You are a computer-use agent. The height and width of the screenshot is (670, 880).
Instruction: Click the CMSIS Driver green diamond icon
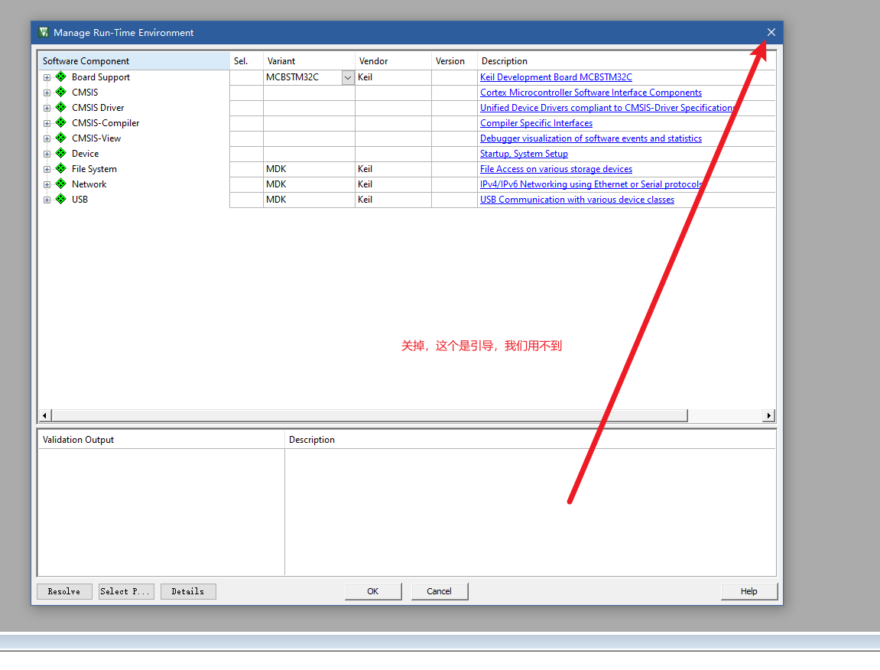coord(61,107)
